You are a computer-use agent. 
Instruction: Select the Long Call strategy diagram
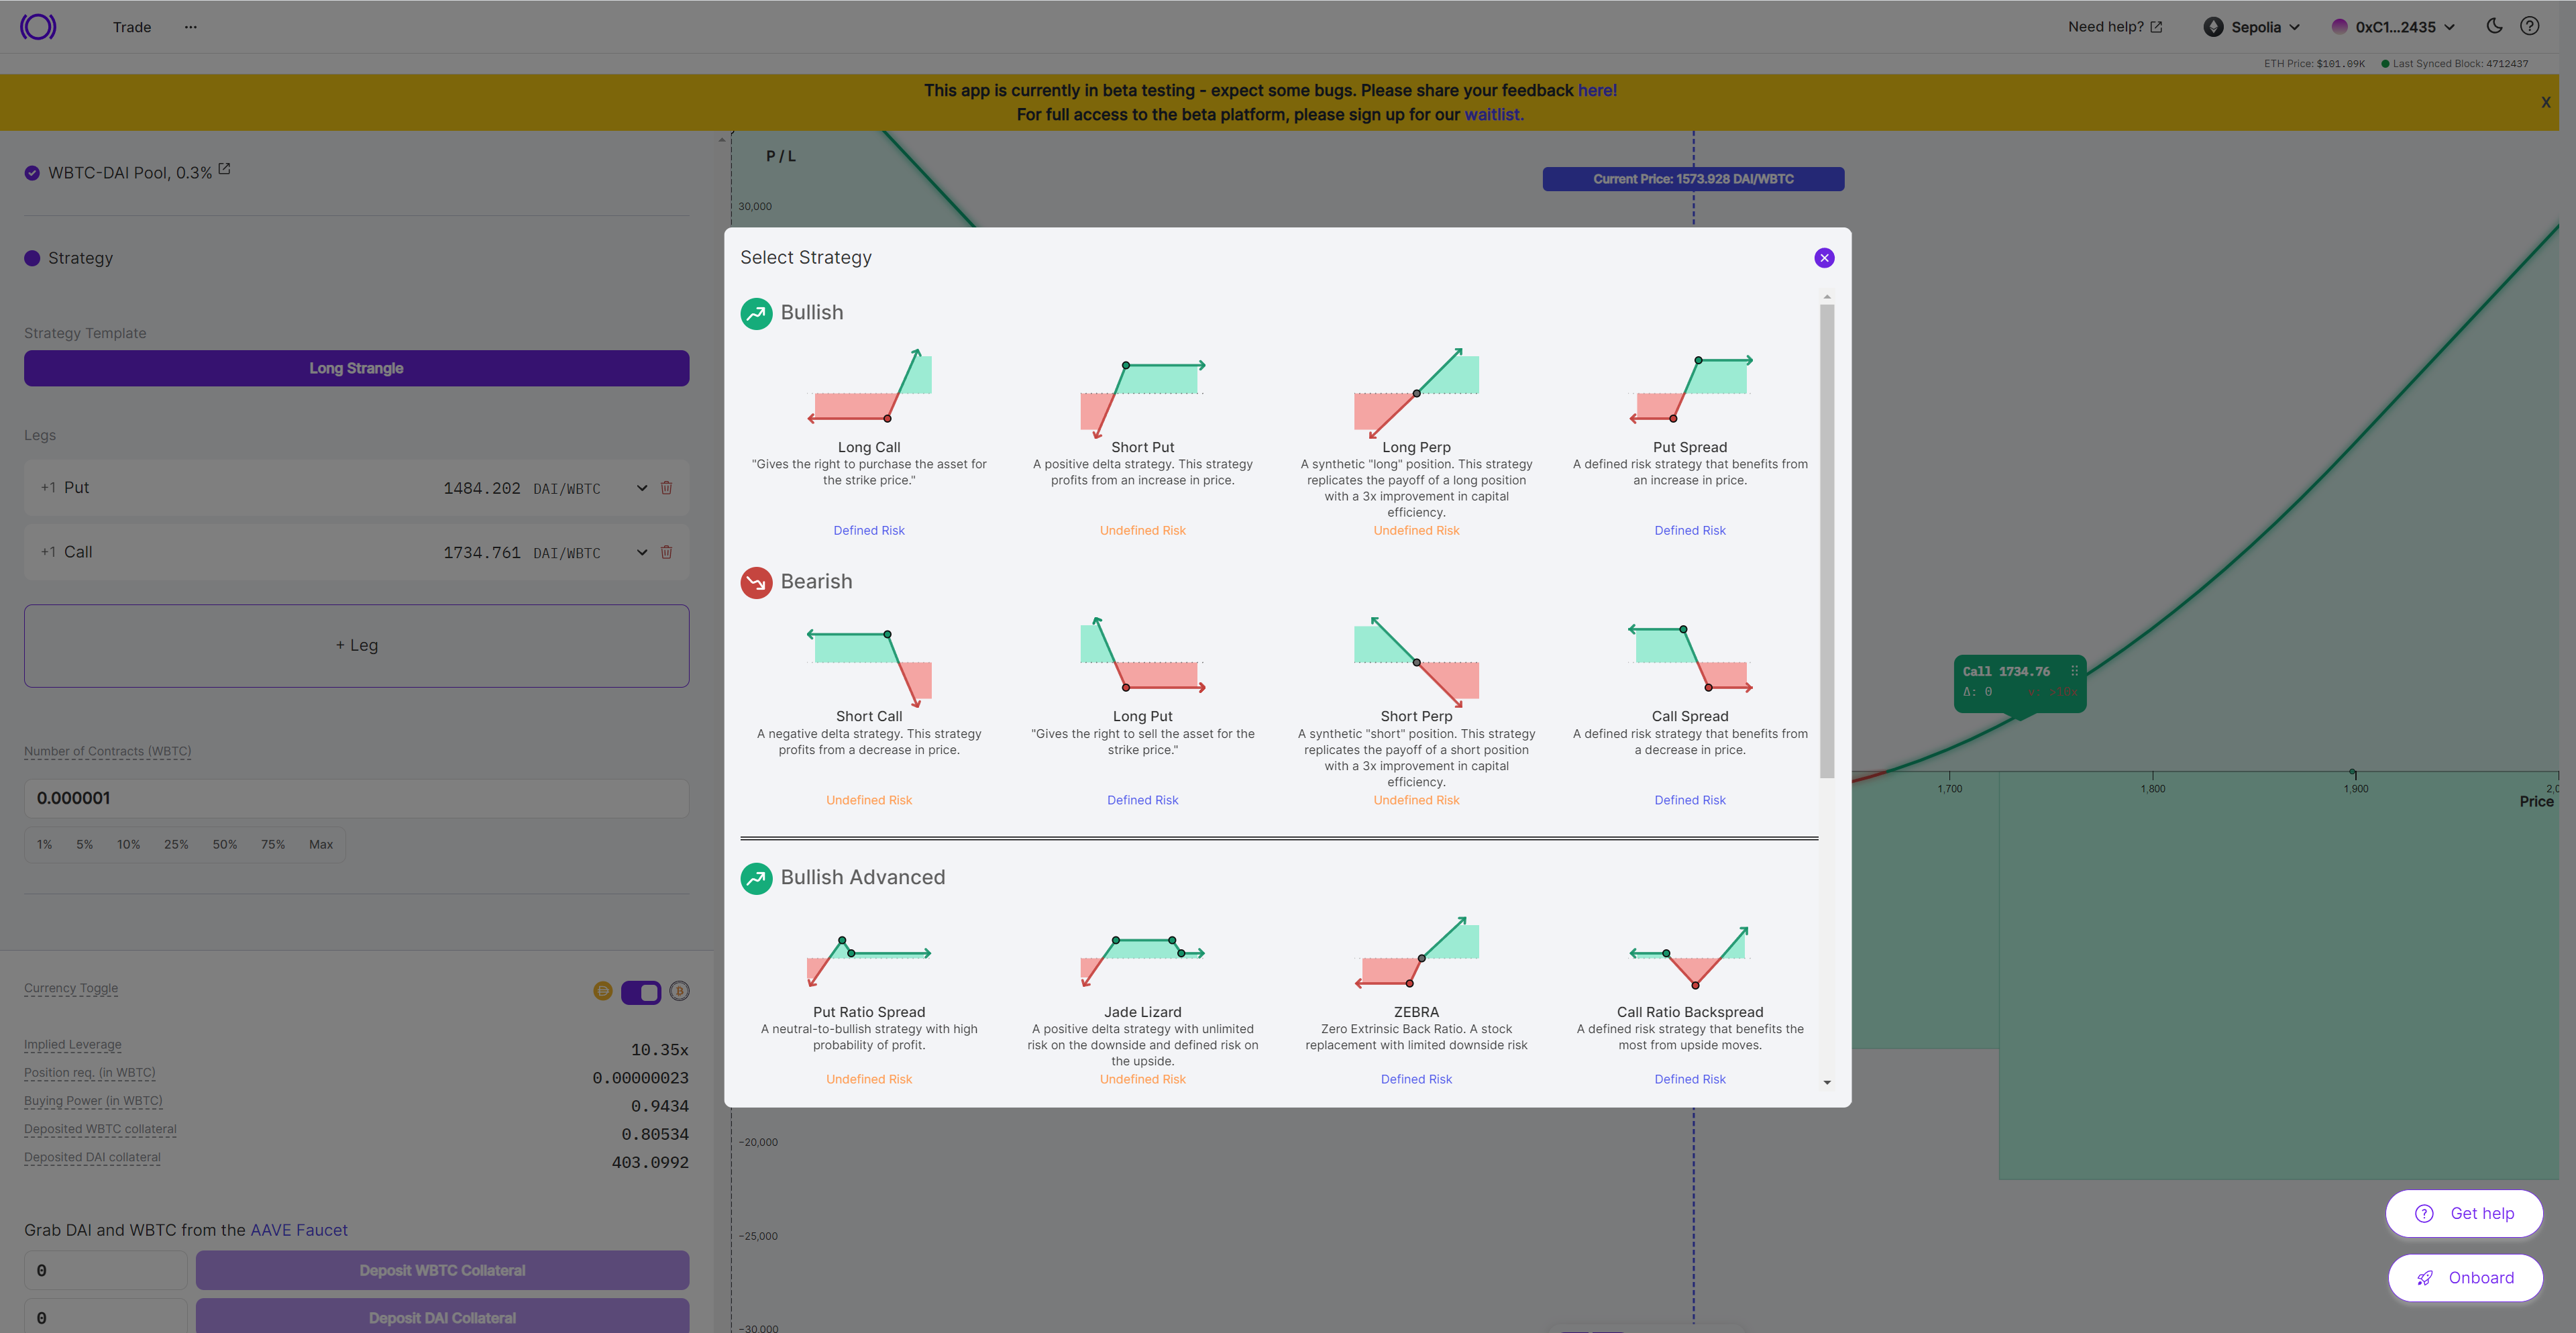[x=869, y=387]
